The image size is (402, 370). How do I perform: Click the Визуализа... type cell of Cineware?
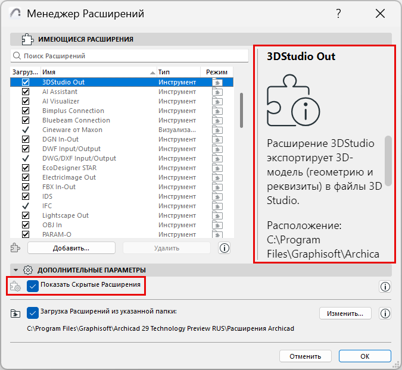pos(177,130)
